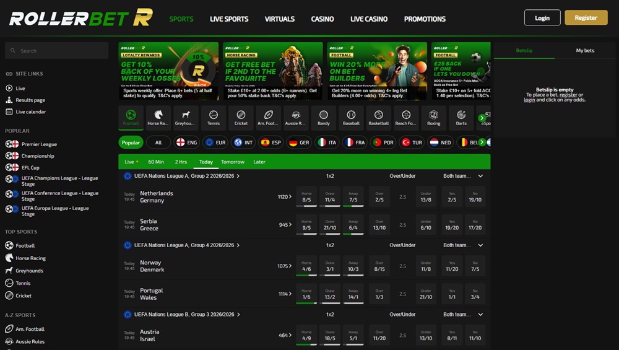Open Live calendar icon link

(x=9, y=112)
